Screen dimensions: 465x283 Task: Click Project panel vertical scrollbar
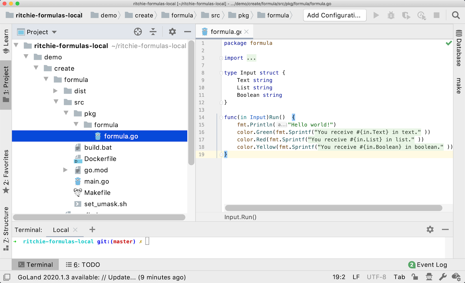191,103
